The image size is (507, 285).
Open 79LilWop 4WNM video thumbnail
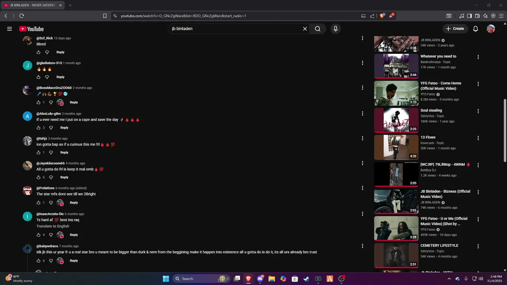pyautogui.click(x=396, y=174)
